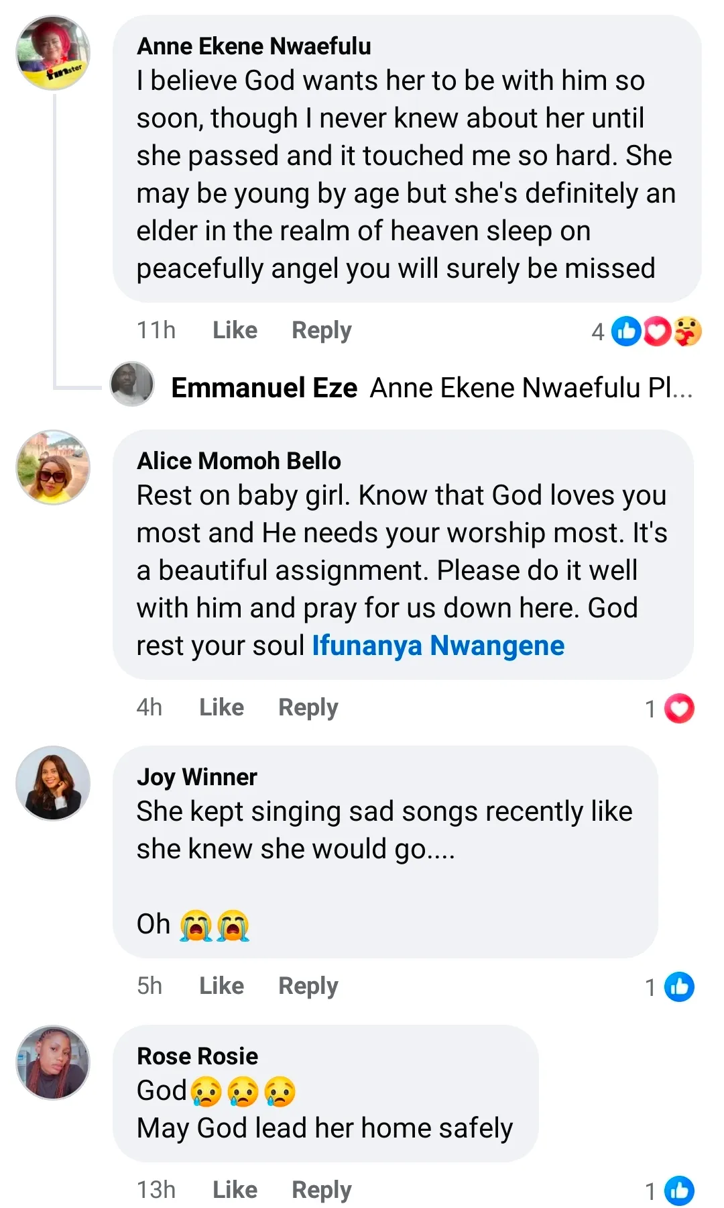Open Alice Momoh Bello's profile picture
This screenshot has height=1208, width=724.
(53, 467)
